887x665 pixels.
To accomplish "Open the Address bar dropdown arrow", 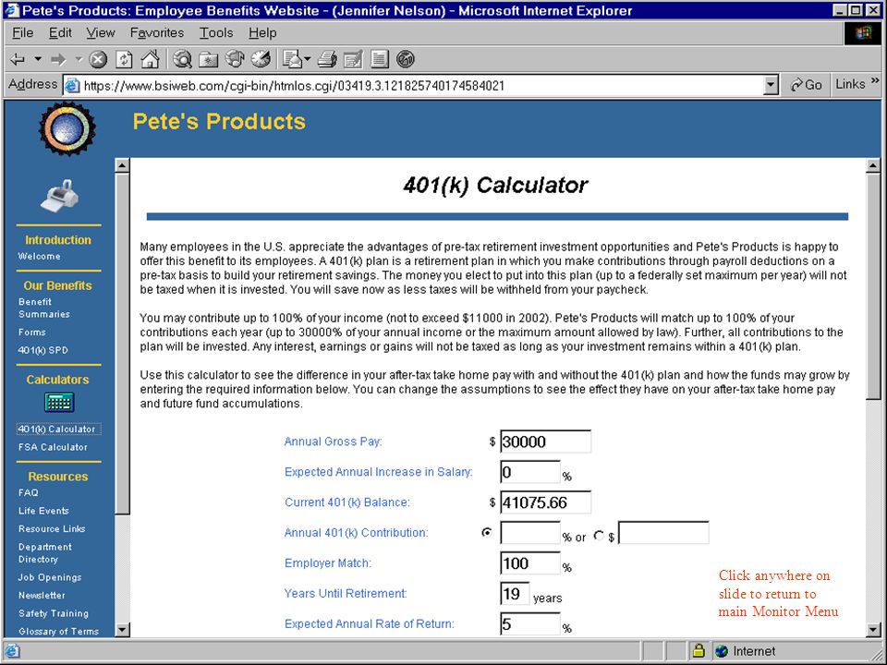I will (x=771, y=85).
